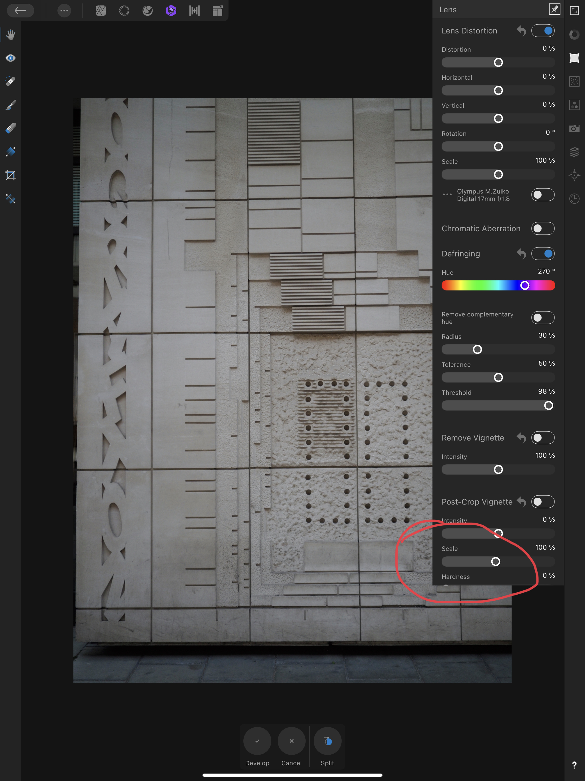This screenshot has height=781, width=585.
Task: Switch to the Liquify persona icon
Action: (124, 11)
